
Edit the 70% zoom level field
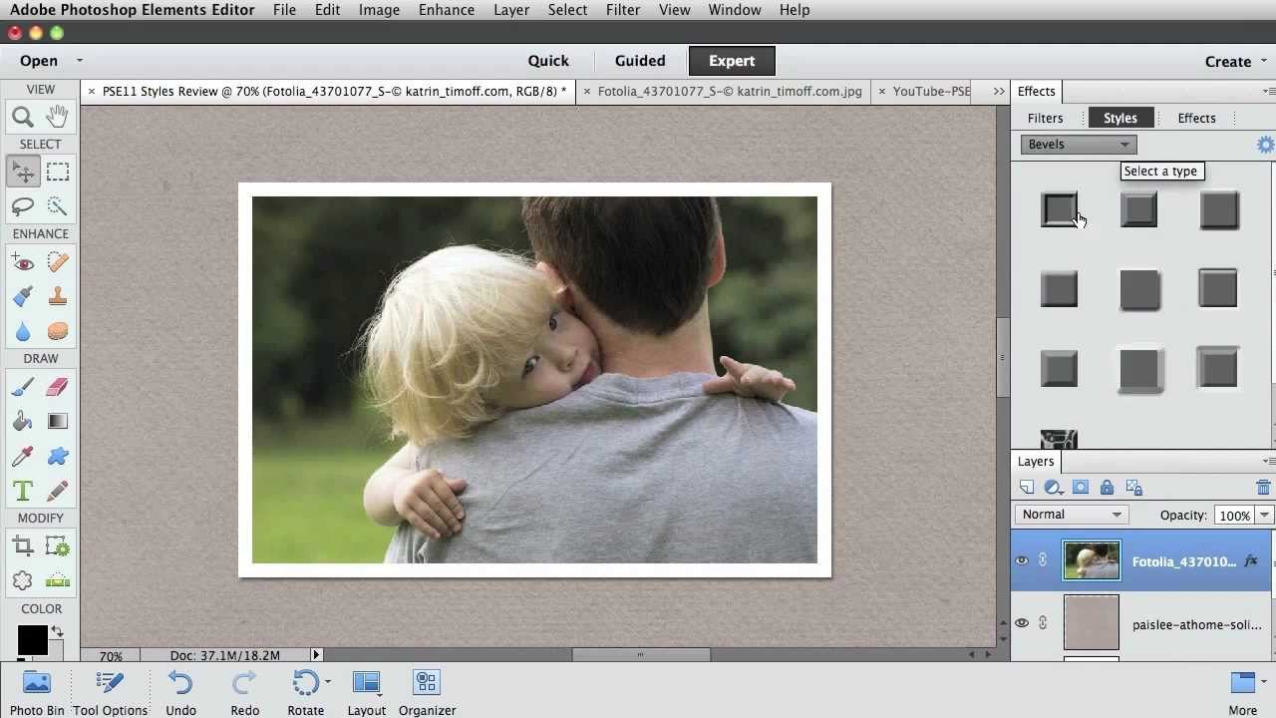pyautogui.click(x=110, y=655)
